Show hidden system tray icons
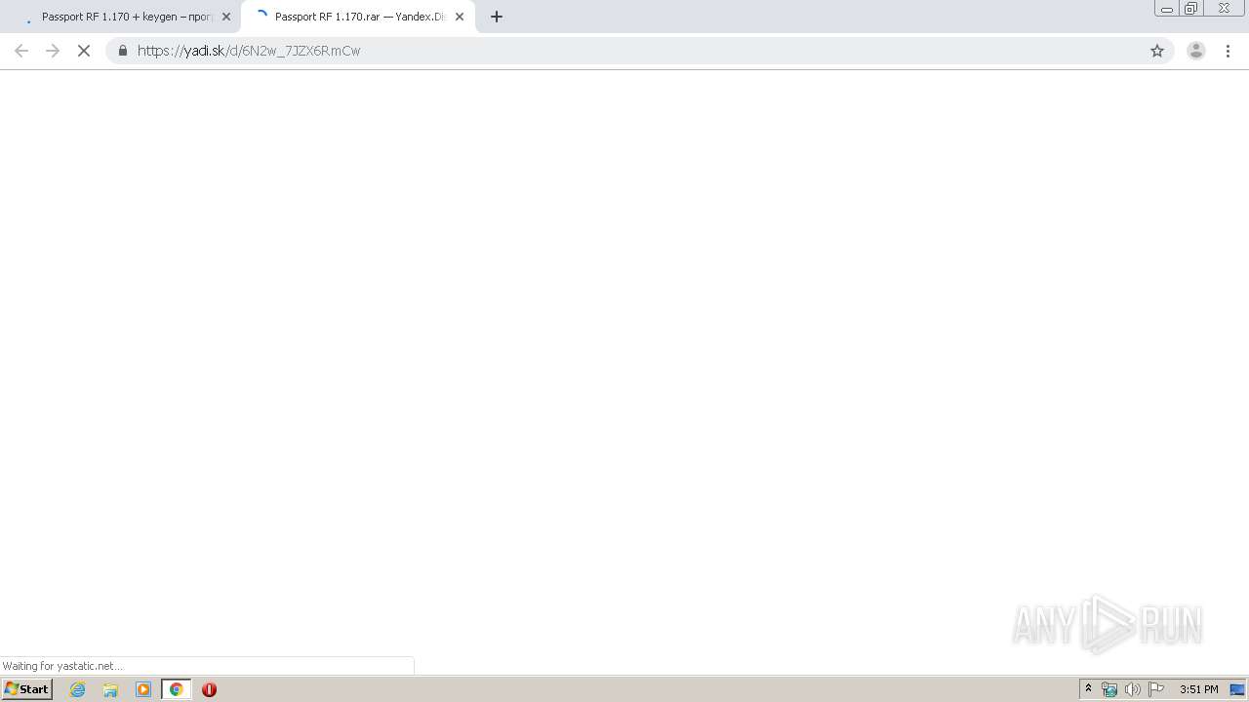Screen dimensions: 1249x702 pos(1089,689)
